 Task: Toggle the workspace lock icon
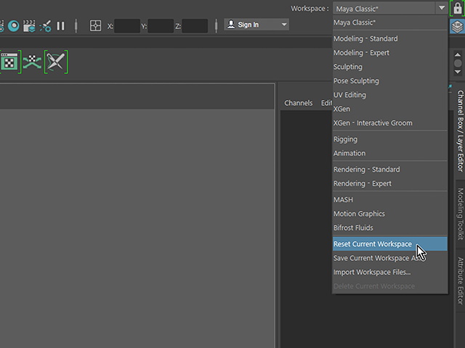[x=457, y=9]
